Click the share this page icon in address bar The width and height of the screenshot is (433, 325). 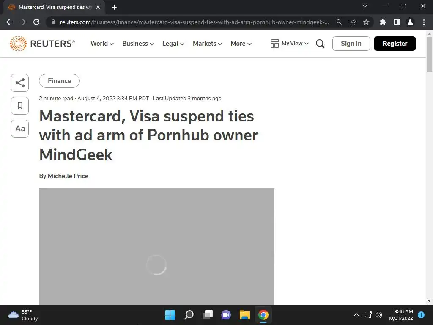point(353,22)
